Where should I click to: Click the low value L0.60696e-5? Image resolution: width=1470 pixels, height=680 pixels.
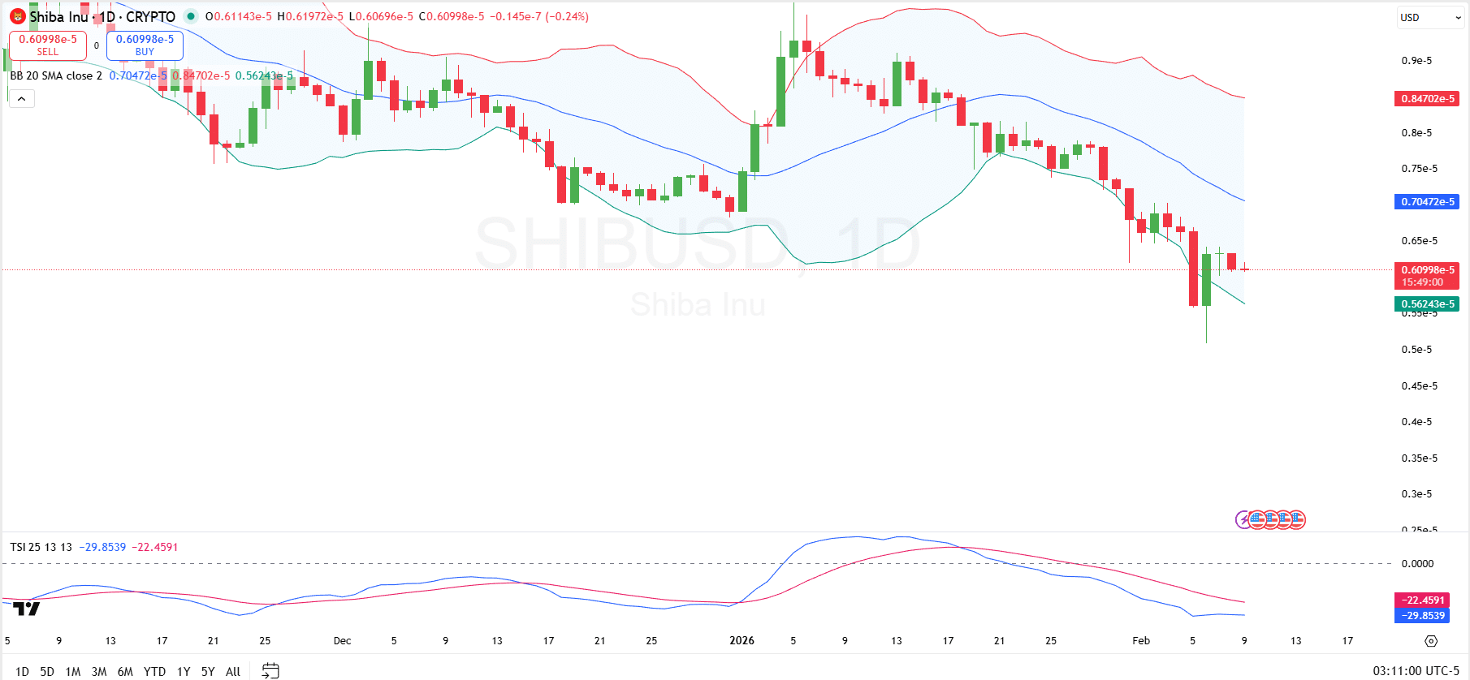click(381, 16)
